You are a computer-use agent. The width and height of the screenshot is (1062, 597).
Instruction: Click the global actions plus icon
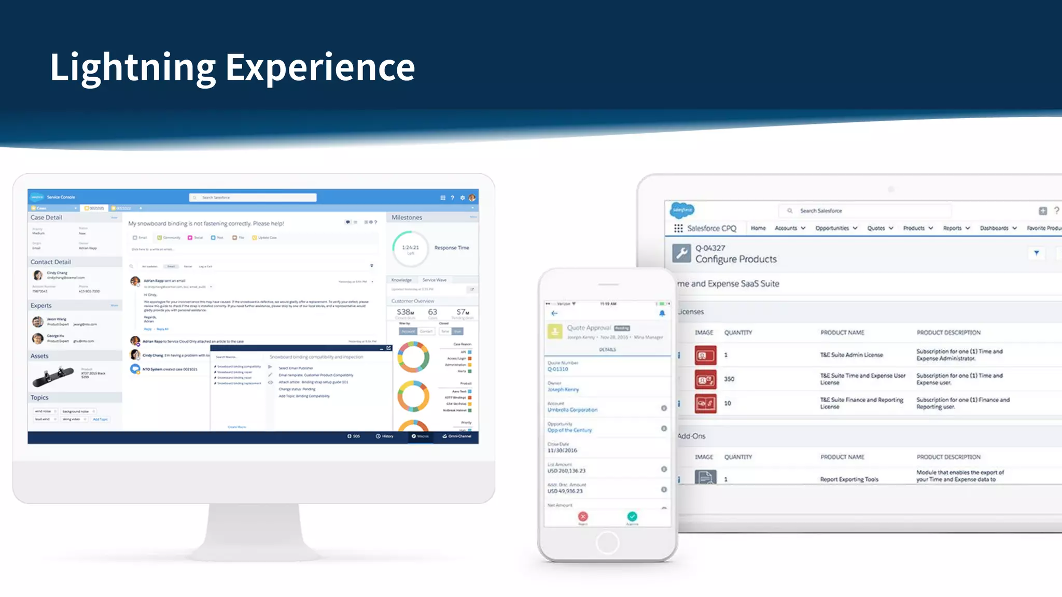[1043, 211]
